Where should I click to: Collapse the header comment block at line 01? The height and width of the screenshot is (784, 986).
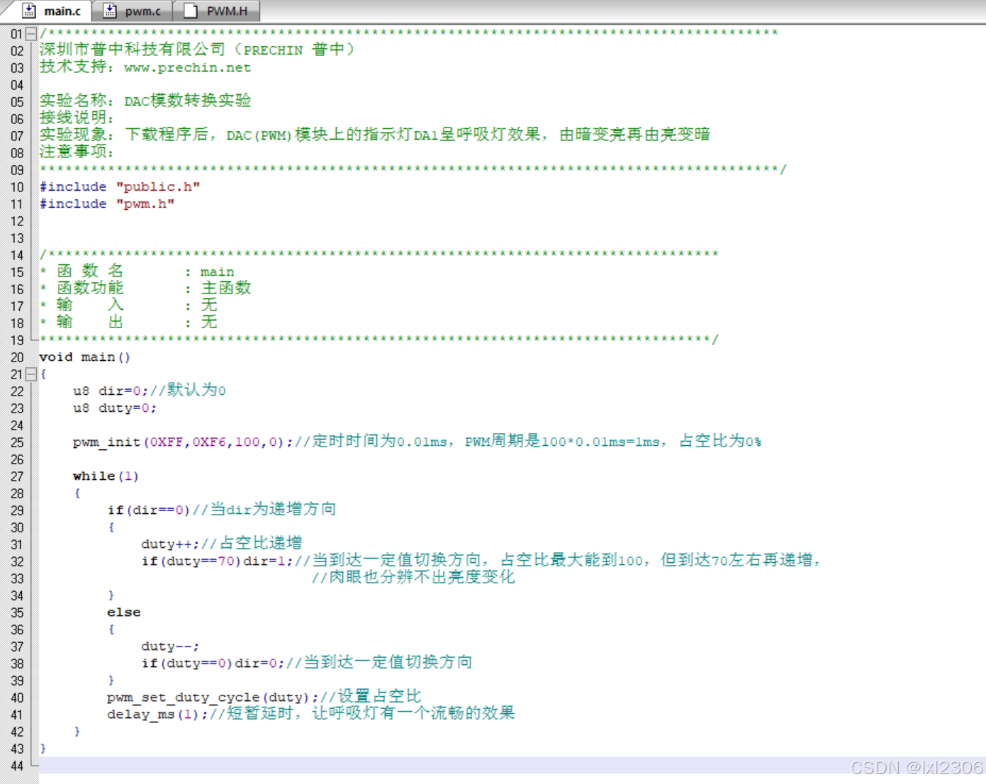click(x=30, y=33)
